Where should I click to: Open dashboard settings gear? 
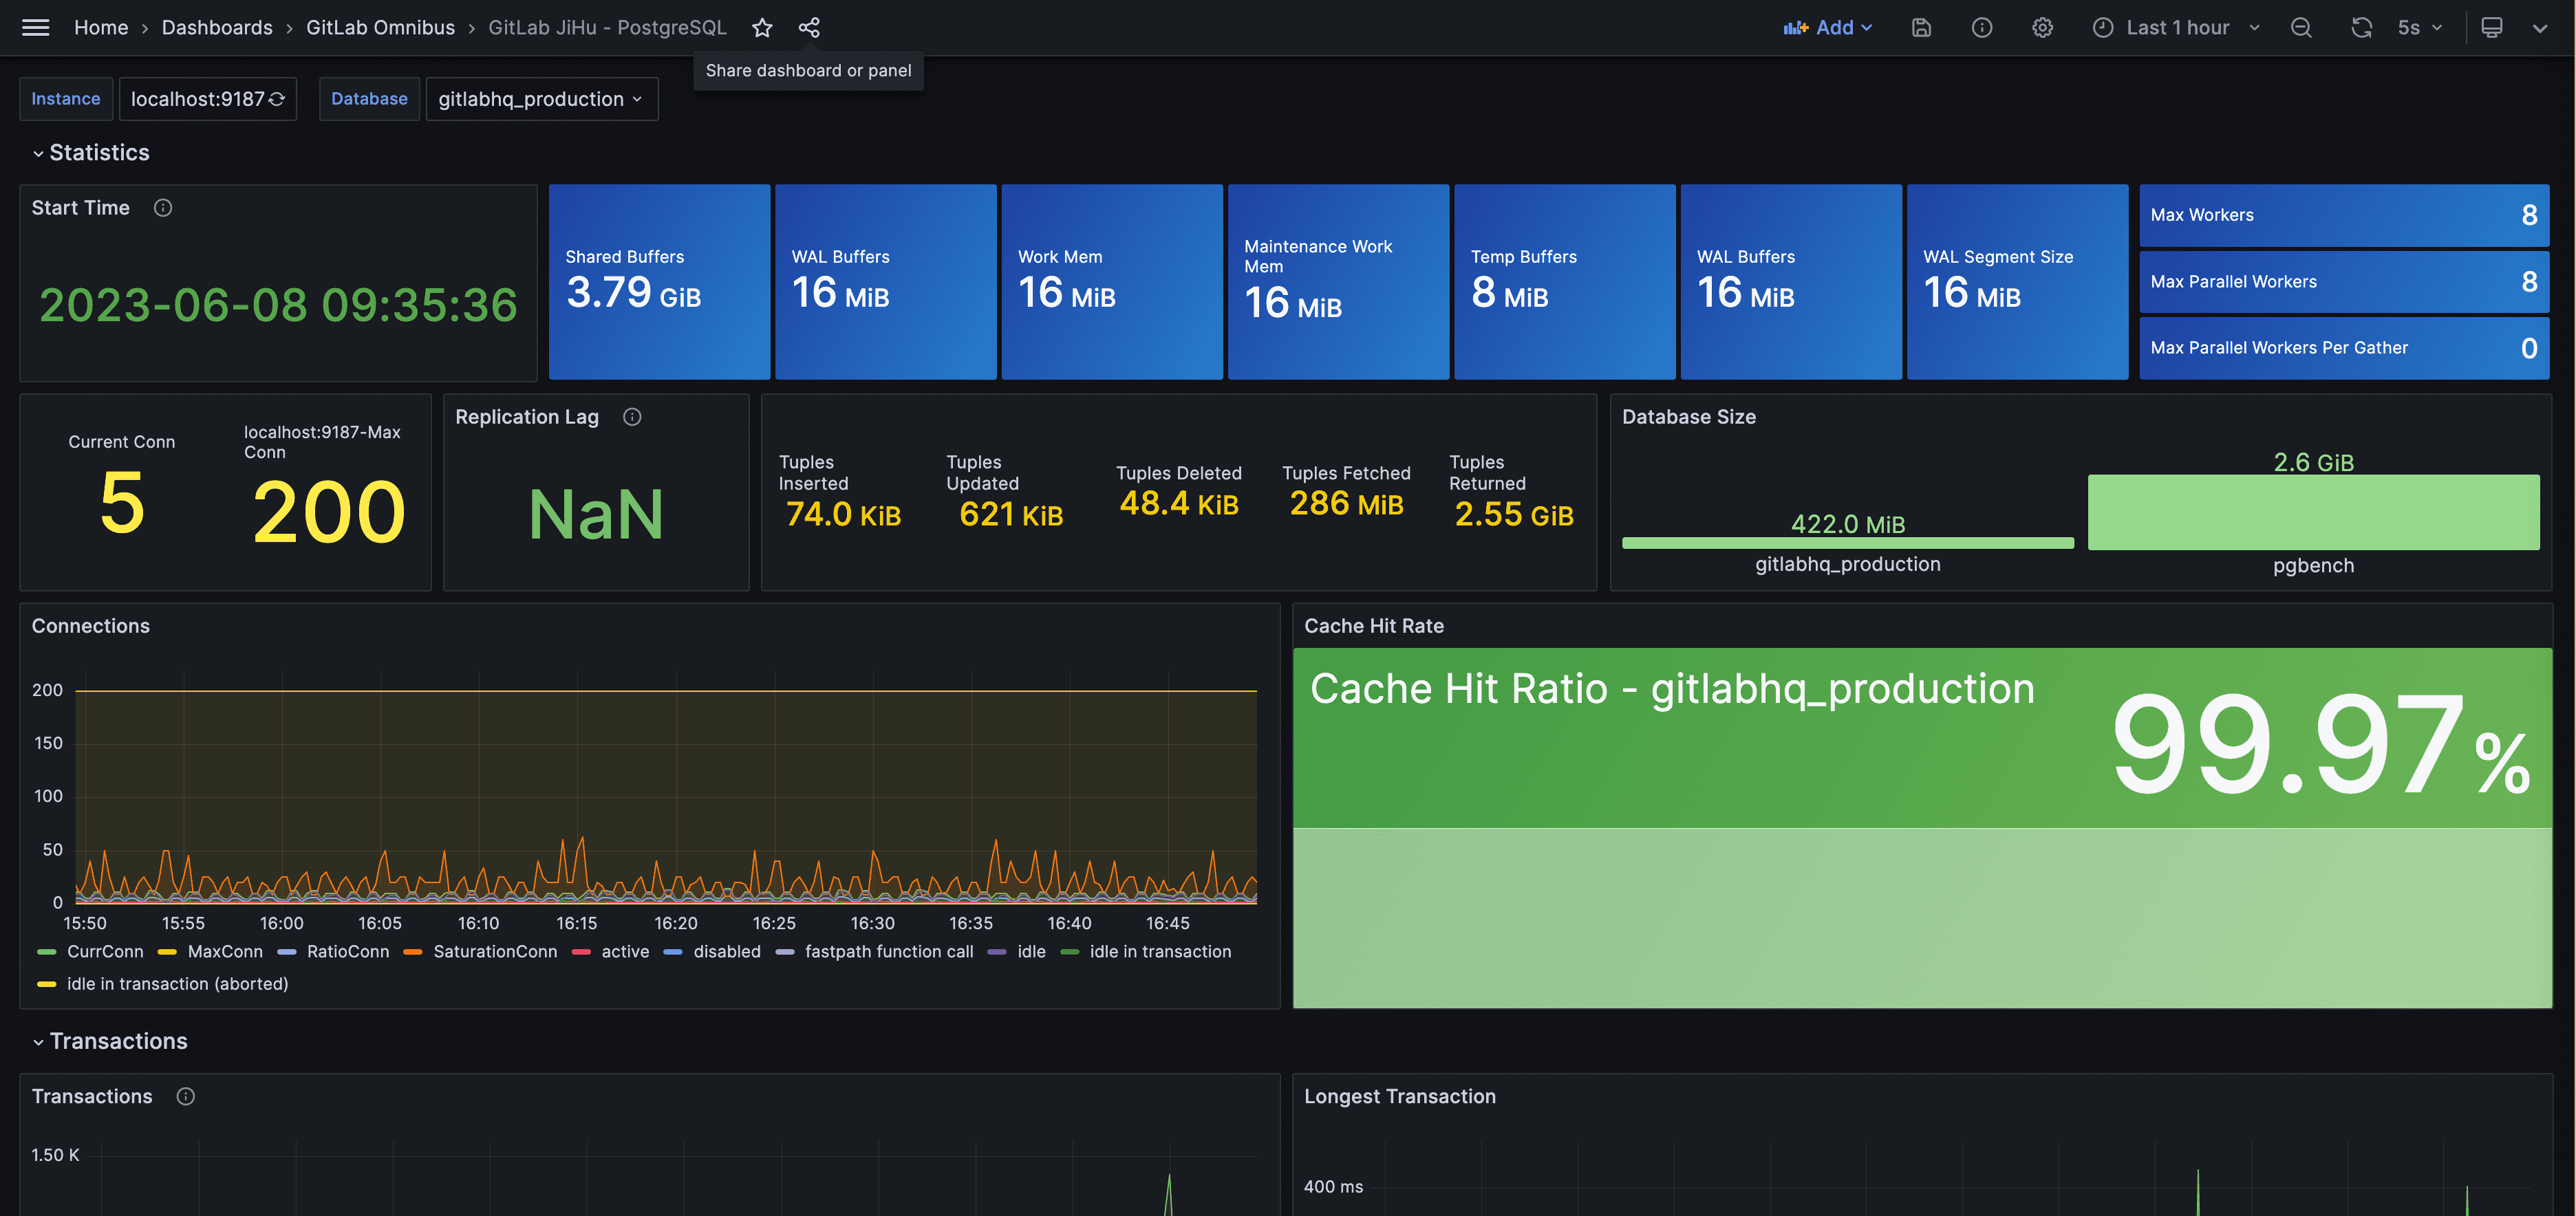point(2042,27)
